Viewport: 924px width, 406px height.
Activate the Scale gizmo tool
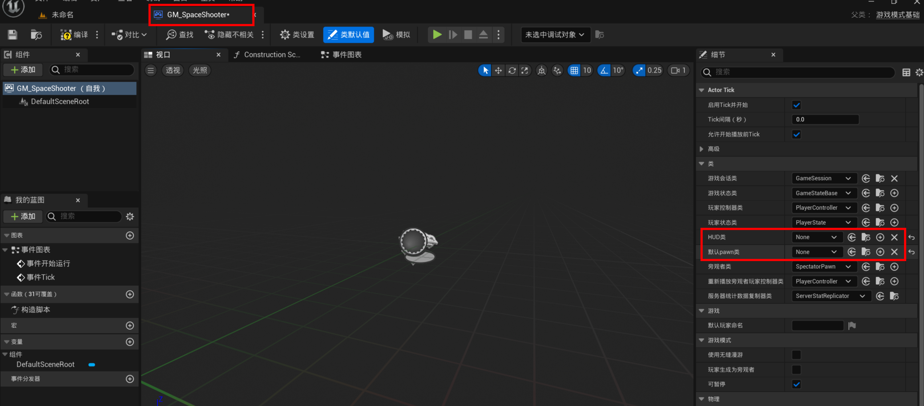(525, 70)
